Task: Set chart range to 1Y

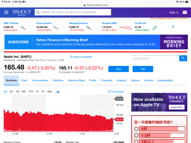Action: pyautogui.click(x=37, y=92)
